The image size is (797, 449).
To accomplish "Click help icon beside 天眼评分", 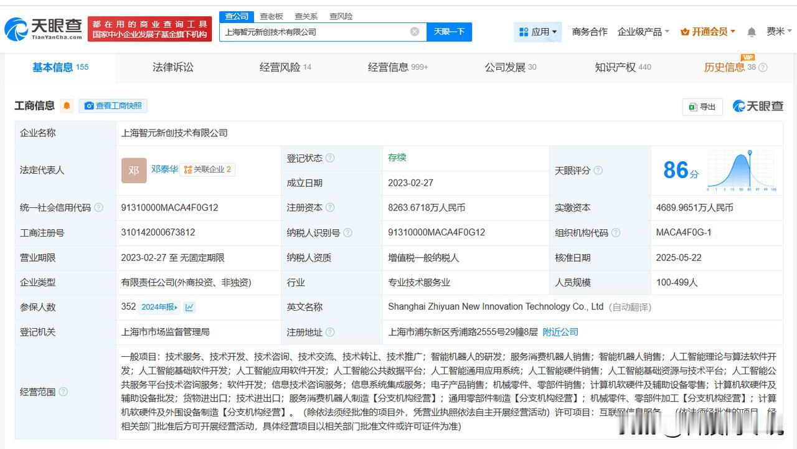I will 598,171.
